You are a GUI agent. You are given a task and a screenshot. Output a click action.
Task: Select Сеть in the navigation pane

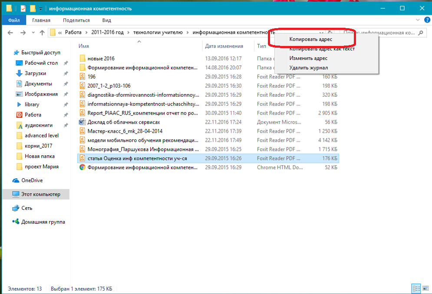27,208
